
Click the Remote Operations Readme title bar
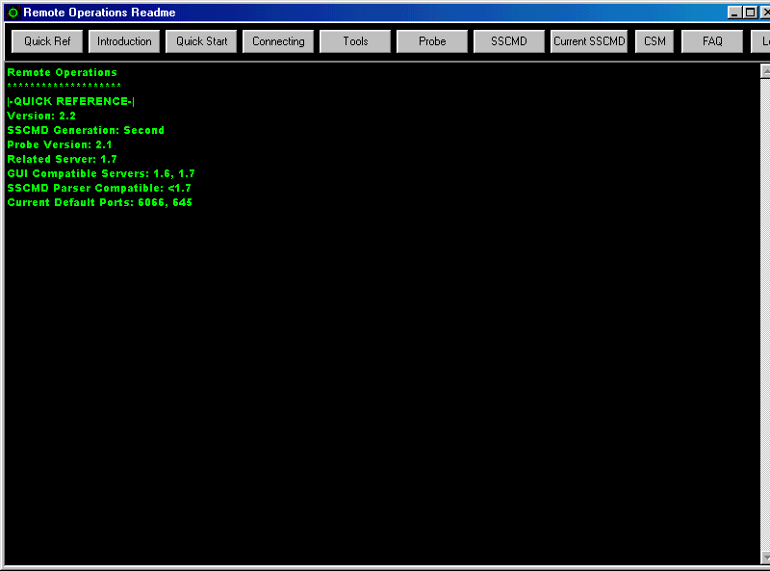point(385,13)
